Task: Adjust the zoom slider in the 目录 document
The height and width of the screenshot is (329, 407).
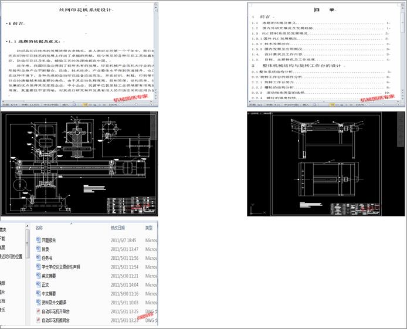Action: [x=383, y=104]
